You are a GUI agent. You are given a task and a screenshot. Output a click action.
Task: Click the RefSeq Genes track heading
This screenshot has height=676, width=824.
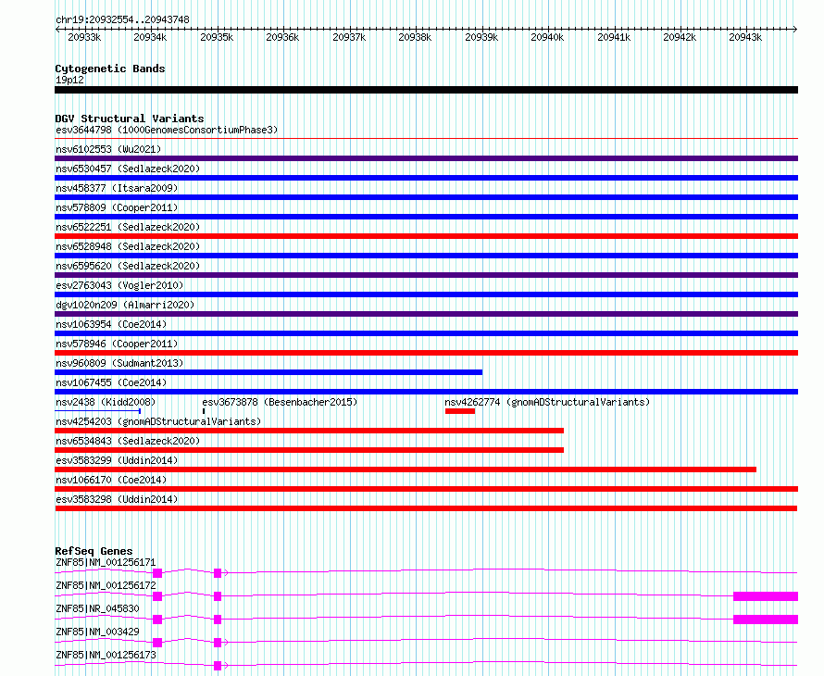(x=94, y=551)
